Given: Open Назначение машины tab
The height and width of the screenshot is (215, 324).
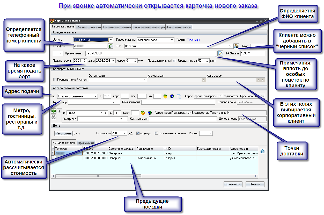Looking at the screenshot, I should [117, 27].
